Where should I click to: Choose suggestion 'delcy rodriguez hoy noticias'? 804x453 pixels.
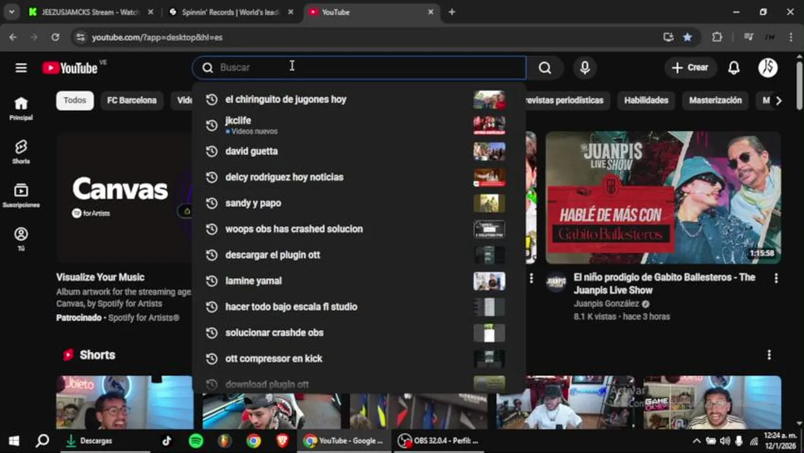pyautogui.click(x=359, y=177)
